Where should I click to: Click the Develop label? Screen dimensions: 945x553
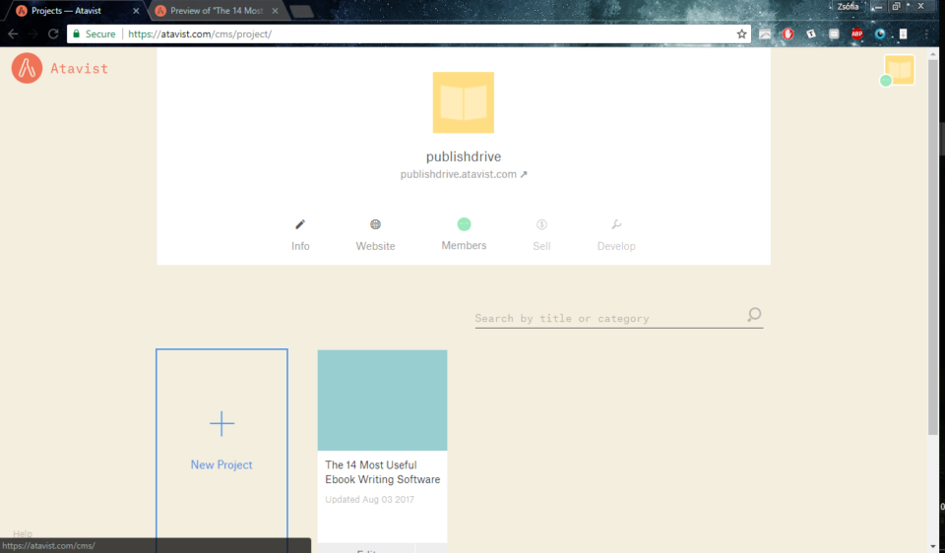click(x=616, y=246)
